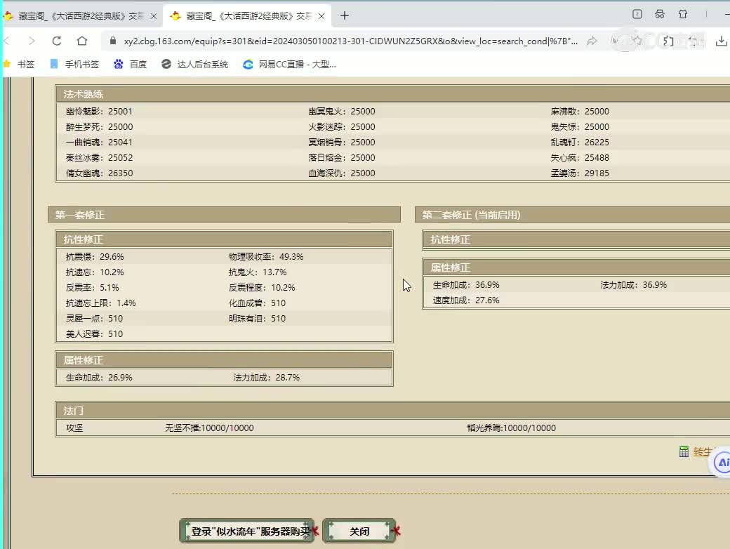The height and width of the screenshot is (549, 730).
Task: Click 反震程度: 10.2% value
Action: tap(262, 288)
